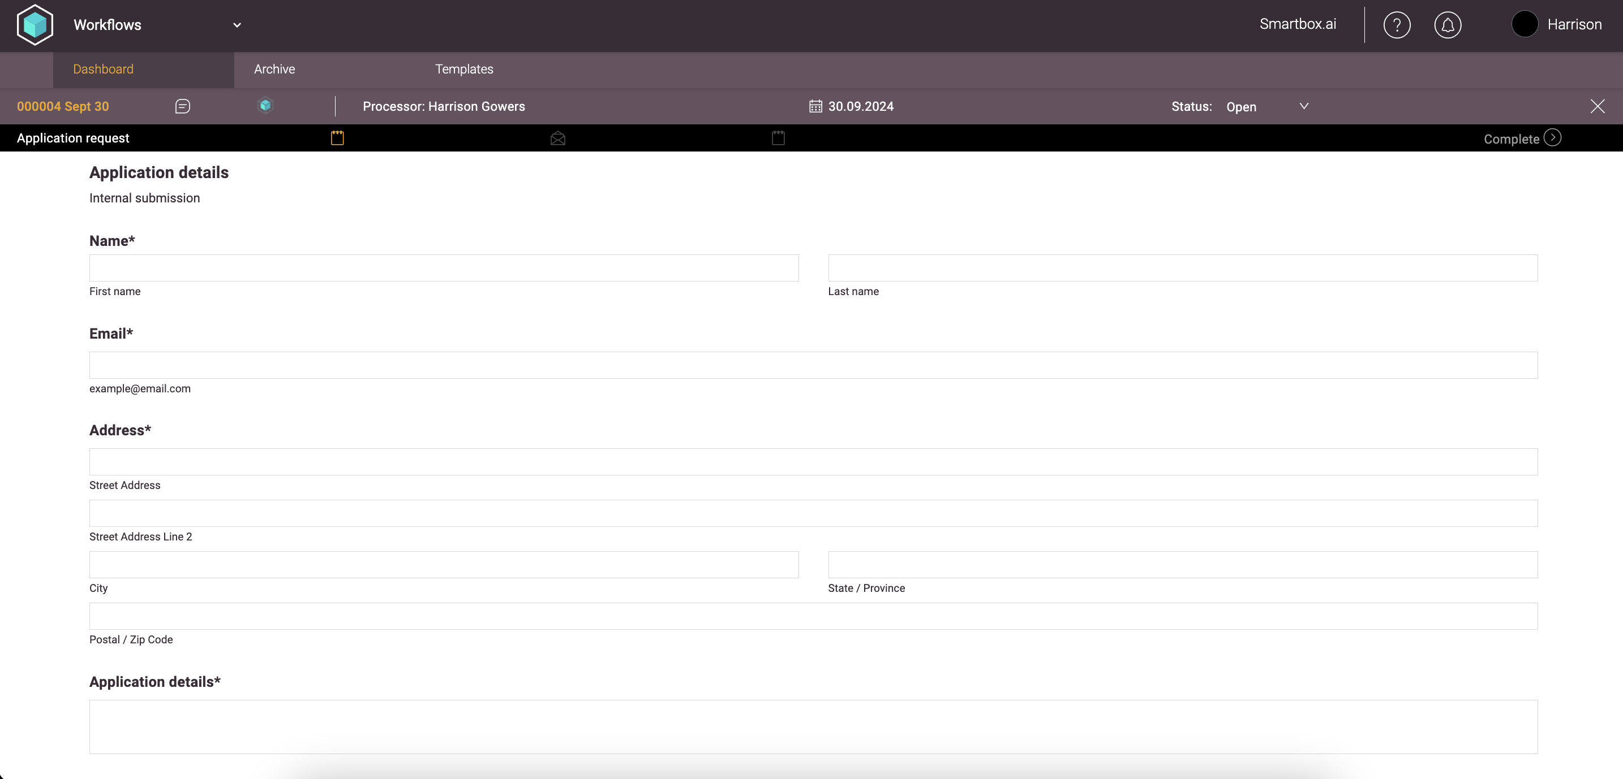
Task: Switch to the Archive tab
Action: [x=274, y=69]
